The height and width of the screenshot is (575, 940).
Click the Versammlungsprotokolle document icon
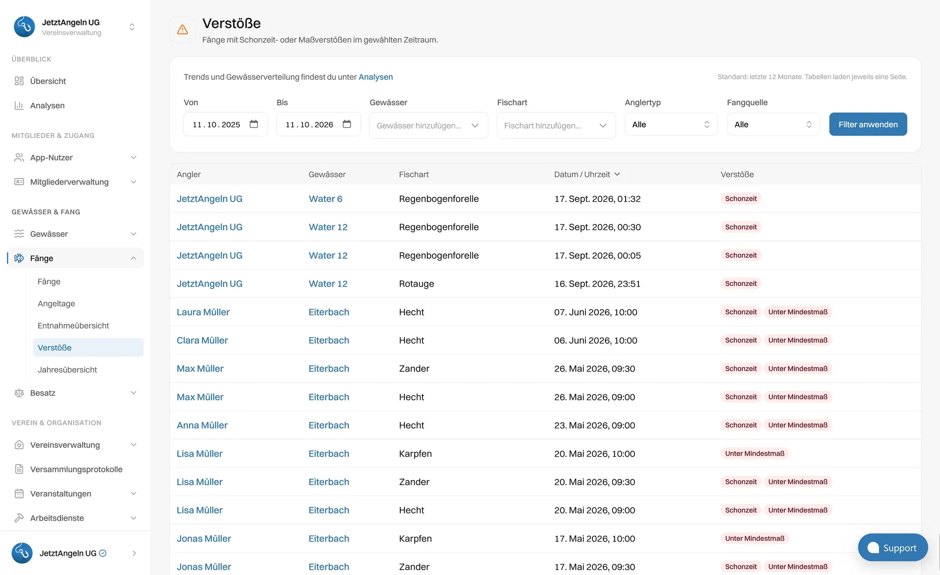click(x=19, y=469)
